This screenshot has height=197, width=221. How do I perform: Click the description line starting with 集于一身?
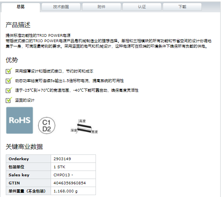coord(107,46)
